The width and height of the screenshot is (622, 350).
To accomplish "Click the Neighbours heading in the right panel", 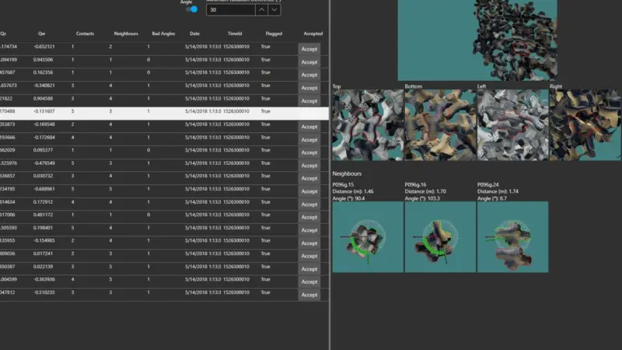I will (347, 173).
